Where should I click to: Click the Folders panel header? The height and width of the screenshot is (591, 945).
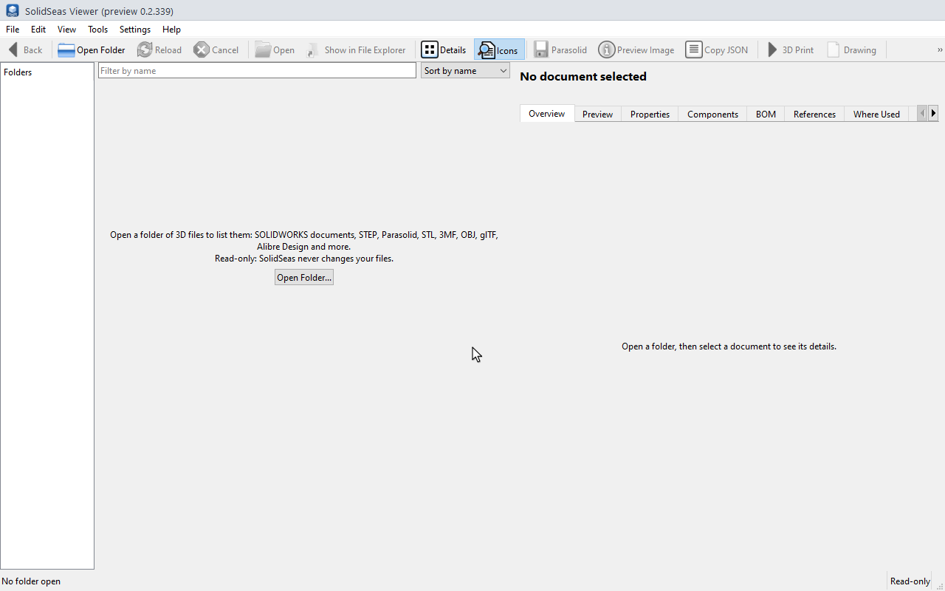18,72
